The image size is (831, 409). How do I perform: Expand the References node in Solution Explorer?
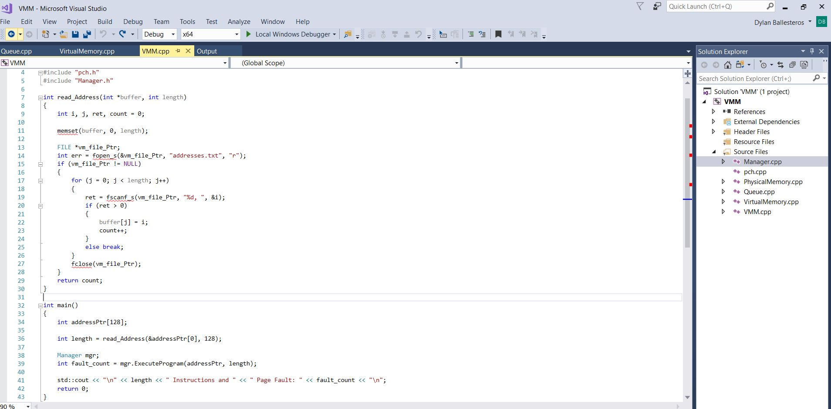tap(714, 112)
